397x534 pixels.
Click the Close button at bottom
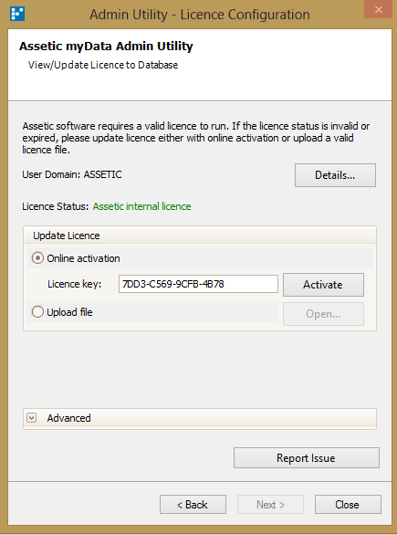(348, 505)
